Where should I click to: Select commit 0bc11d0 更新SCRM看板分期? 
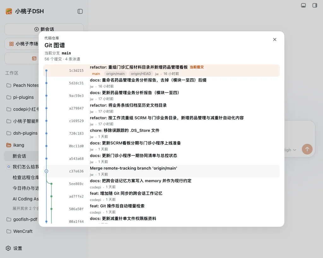tap(161, 146)
